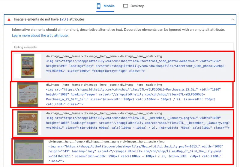This screenshot has width=240, height=167.
Task: Open the 'Learn more about the alt attribute' link
Action: coord(40,36)
